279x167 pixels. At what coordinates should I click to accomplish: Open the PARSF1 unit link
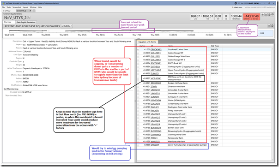point(154,138)
